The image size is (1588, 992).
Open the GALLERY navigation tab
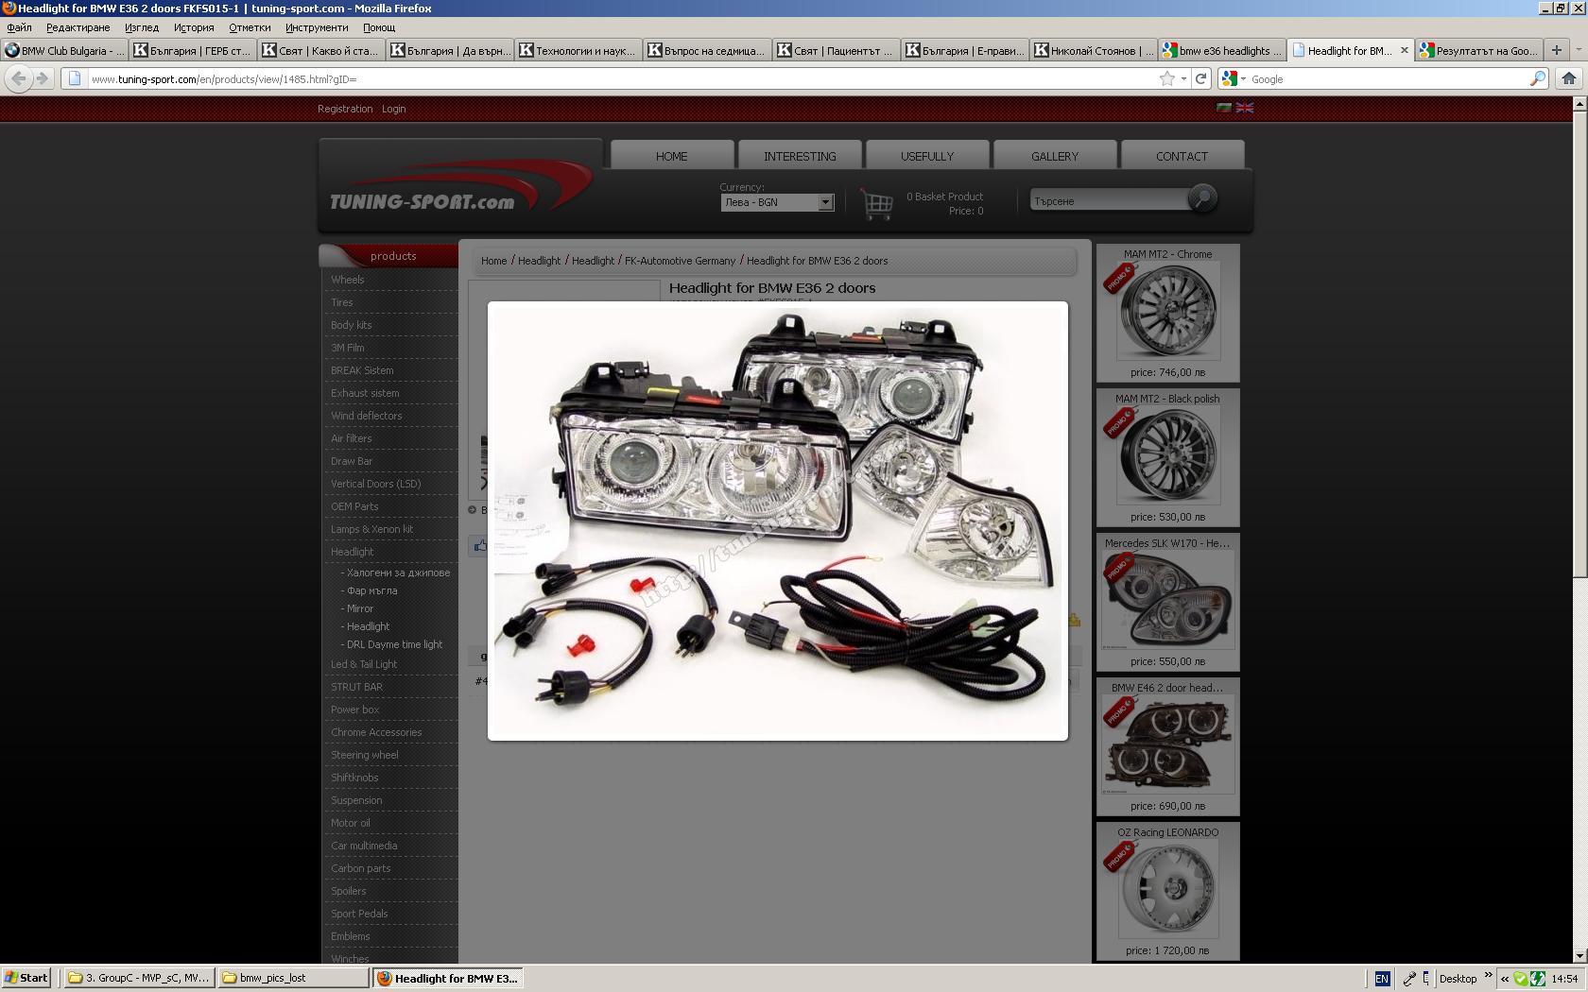point(1055,156)
